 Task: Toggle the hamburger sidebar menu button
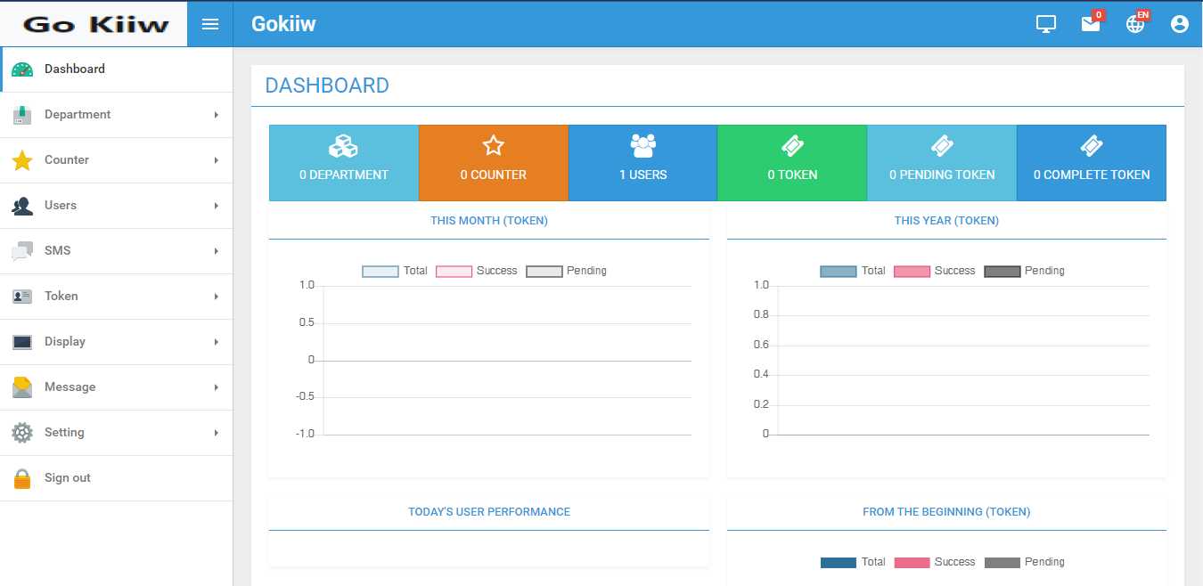pyautogui.click(x=210, y=24)
